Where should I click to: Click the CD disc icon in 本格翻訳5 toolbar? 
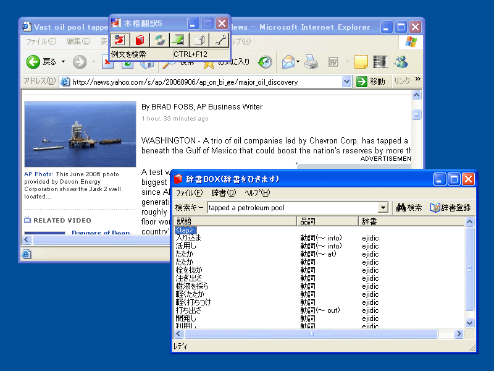coord(159,40)
